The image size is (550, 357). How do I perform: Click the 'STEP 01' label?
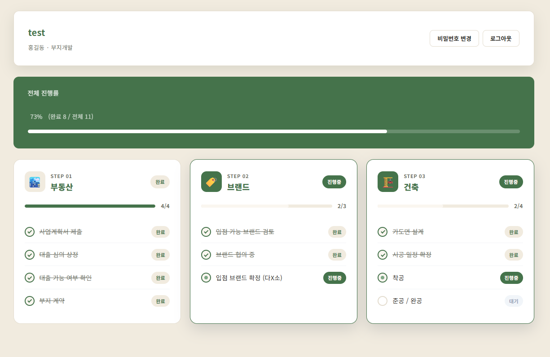(x=61, y=176)
